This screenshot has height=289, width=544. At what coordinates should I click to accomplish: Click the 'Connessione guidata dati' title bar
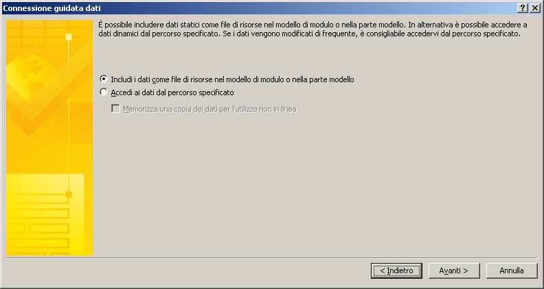click(258, 8)
